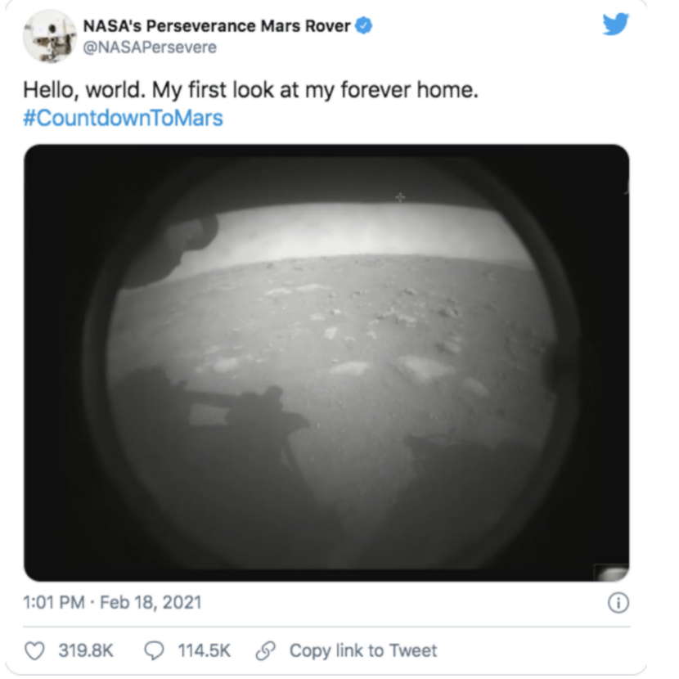View the 319.8K likes count

[x=86, y=651]
